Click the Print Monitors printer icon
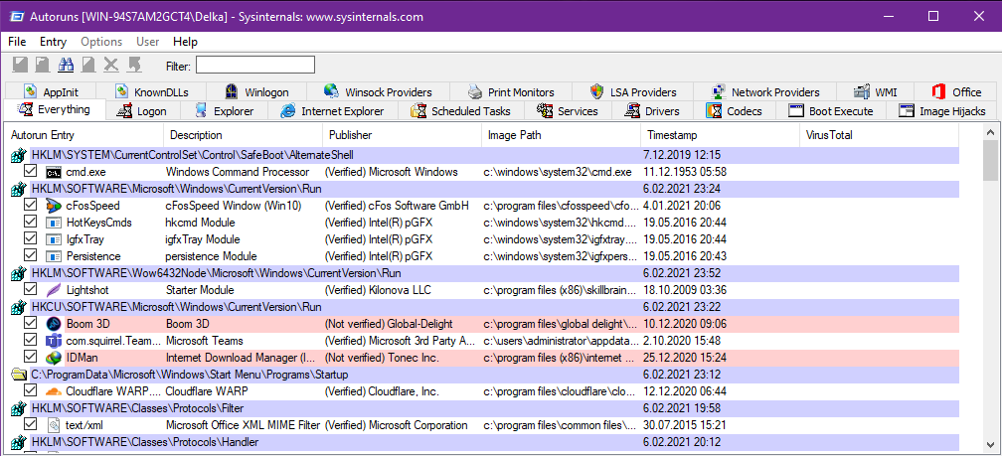 point(475,91)
